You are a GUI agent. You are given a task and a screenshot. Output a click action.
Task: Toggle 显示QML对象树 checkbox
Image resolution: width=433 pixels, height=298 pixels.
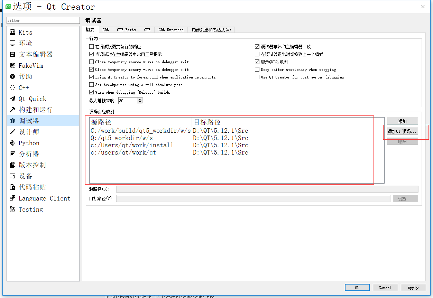[257, 62]
